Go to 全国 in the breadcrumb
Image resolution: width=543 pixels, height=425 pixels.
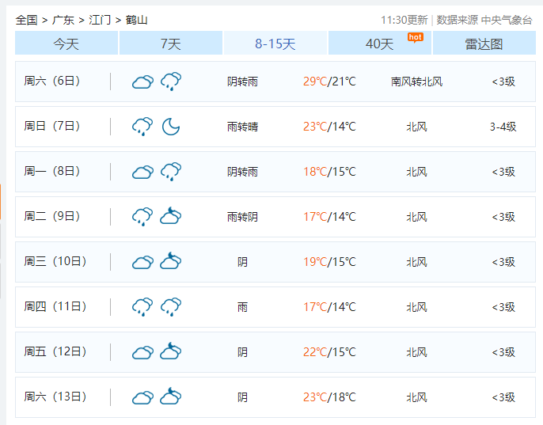(26, 20)
